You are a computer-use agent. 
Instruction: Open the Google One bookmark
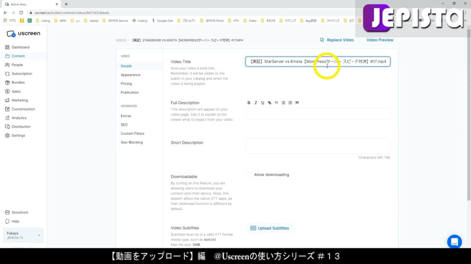pyautogui.click(x=162, y=21)
